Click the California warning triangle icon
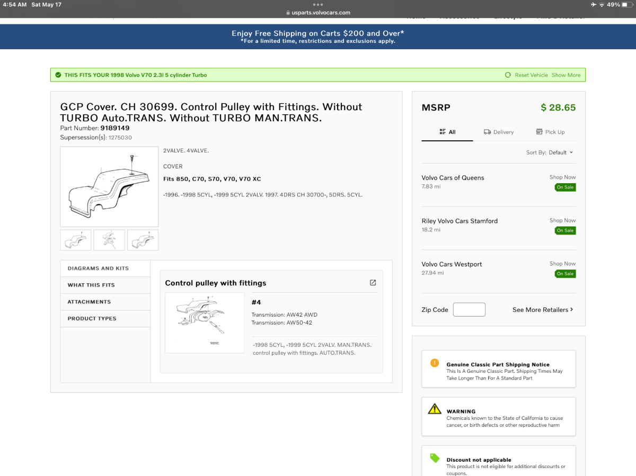This screenshot has height=476, width=636. 435,409
